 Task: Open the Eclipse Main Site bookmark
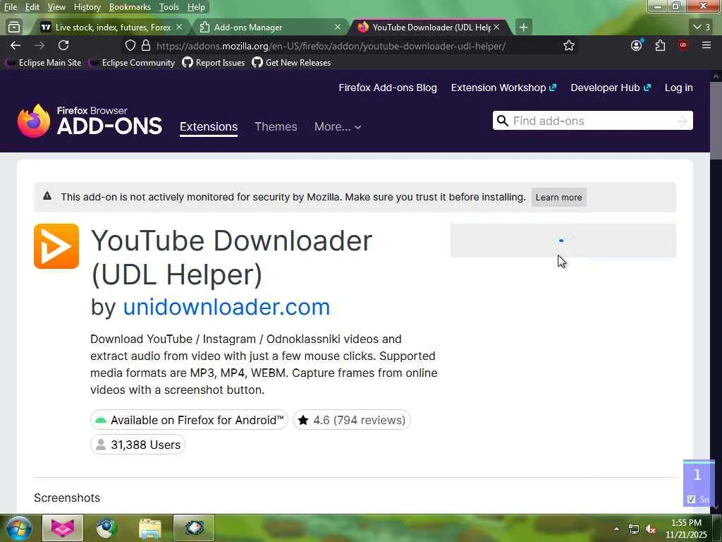coord(43,63)
